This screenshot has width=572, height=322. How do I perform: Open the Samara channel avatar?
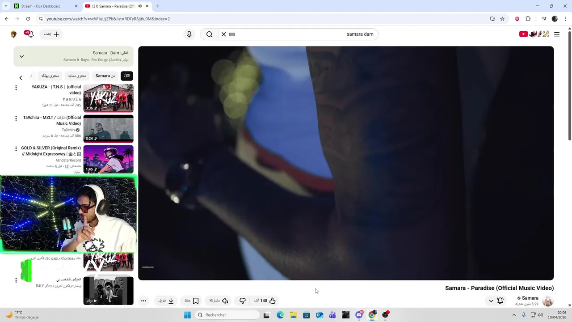548,301
